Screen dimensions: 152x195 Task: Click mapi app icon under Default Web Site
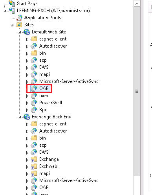click(x=34, y=74)
